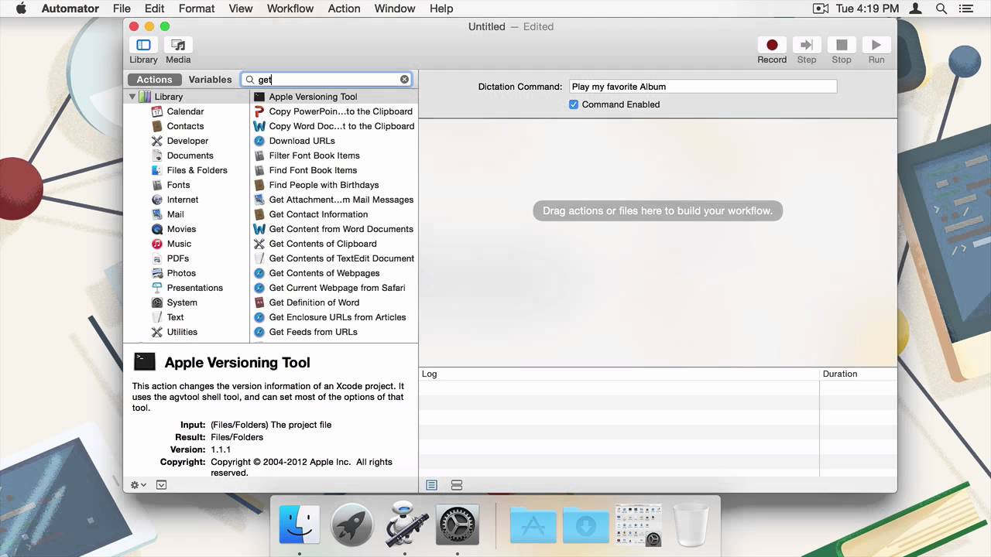Open the Help menu

441,9
